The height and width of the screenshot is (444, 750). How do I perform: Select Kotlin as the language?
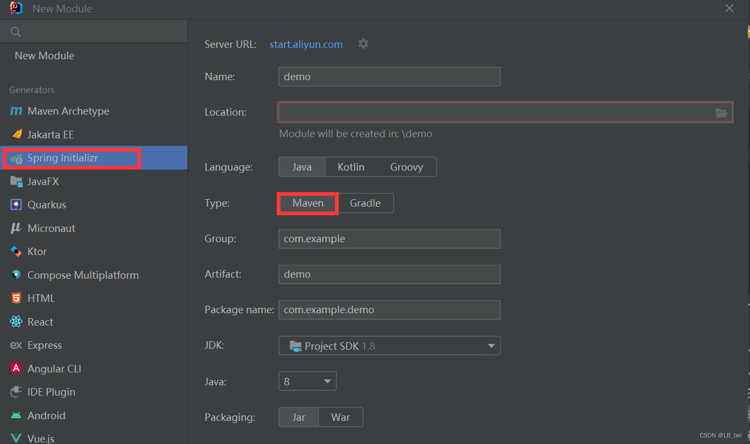[x=351, y=167]
